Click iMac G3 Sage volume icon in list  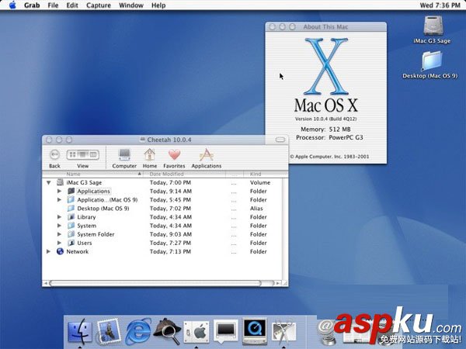pos(60,182)
